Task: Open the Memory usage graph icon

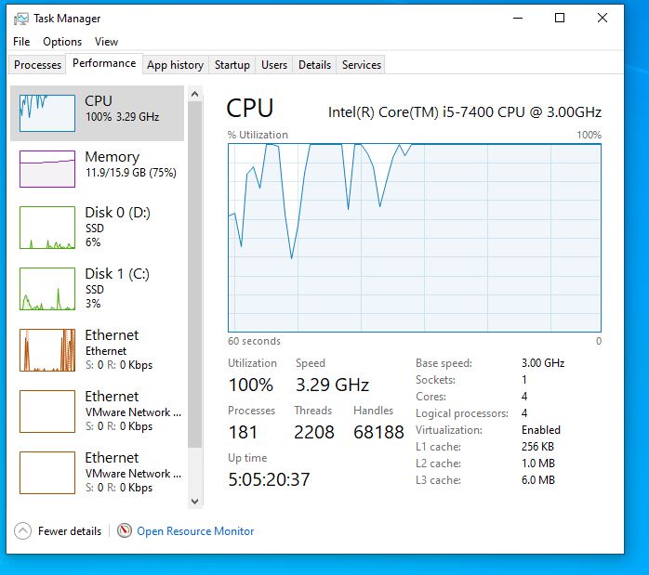Action: pos(47,168)
